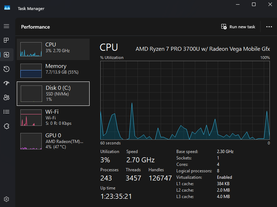Click Run new task button
This screenshot has height=207, width=277.
tap(238, 27)
